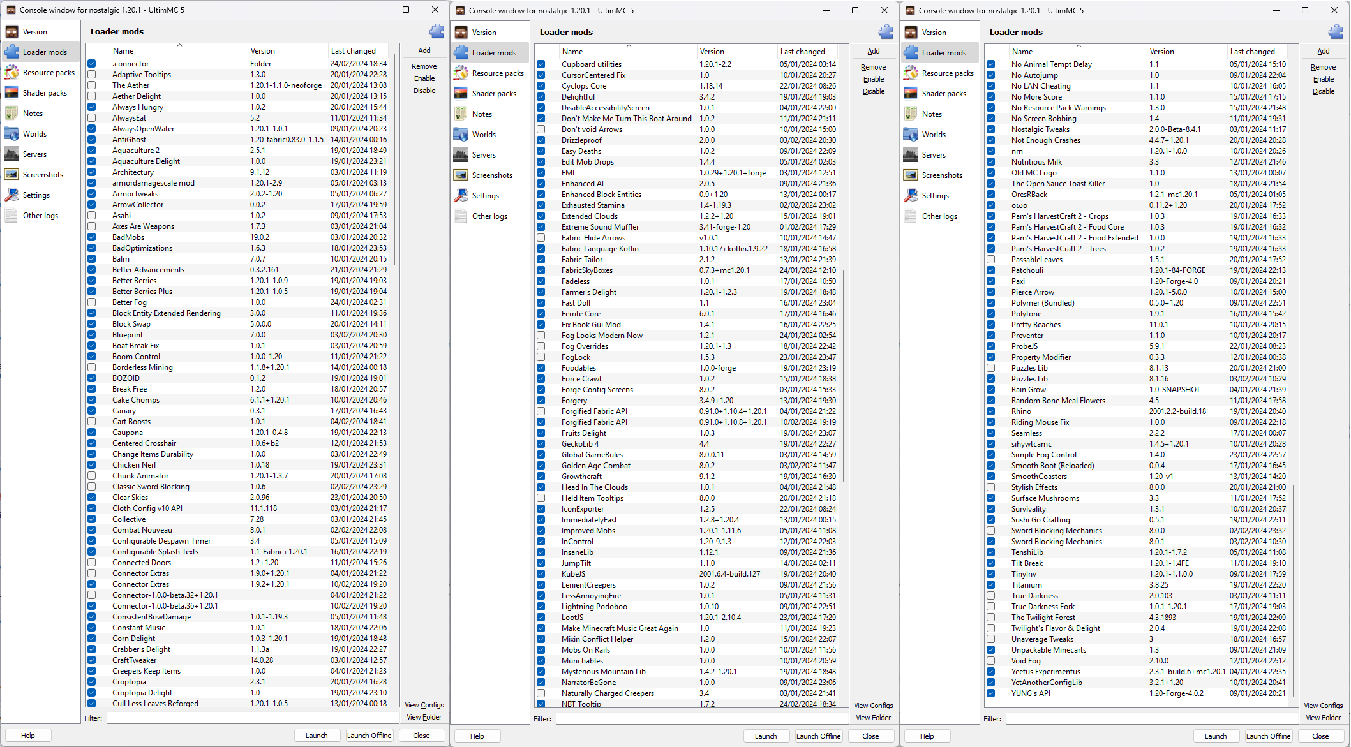Open Notes icon in left window
This screenshot has width=1351, height=747.
coord(11,114)
